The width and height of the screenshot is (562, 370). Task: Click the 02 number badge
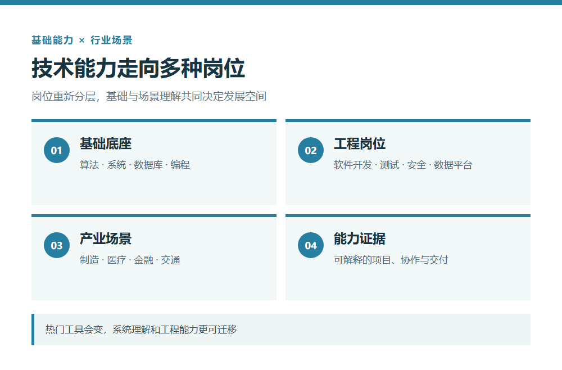coord(311,150)
